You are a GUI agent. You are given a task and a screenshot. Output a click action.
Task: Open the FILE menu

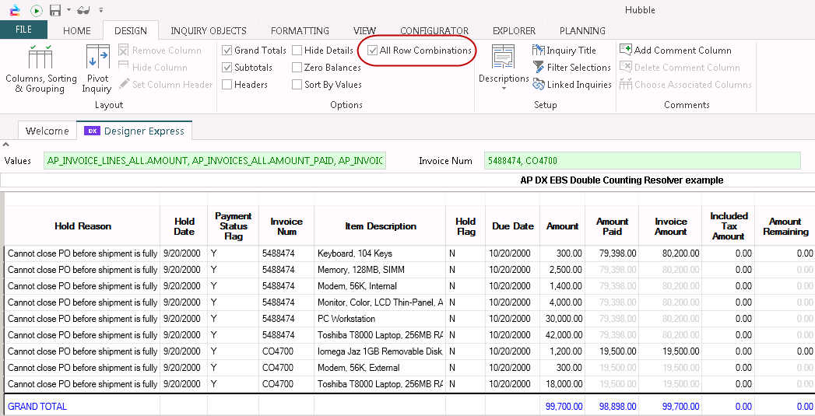click(23, 30)
